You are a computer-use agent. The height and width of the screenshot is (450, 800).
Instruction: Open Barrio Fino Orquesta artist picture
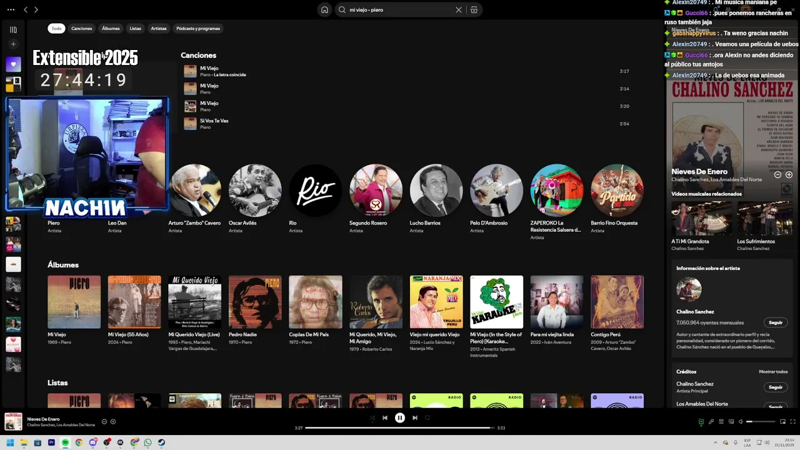click(x=617, y=190)
